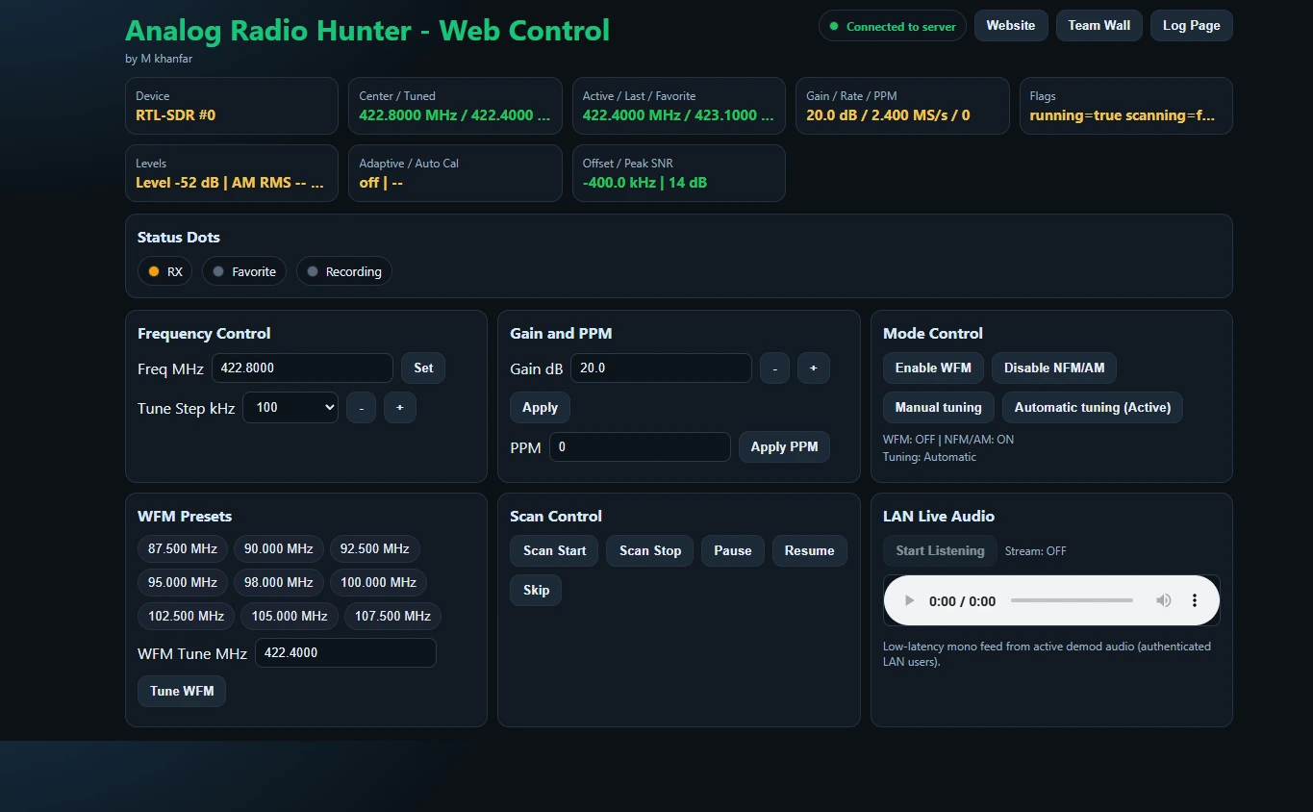
Task: Toggle the Favorite status pill
Action: coord(244,272)
